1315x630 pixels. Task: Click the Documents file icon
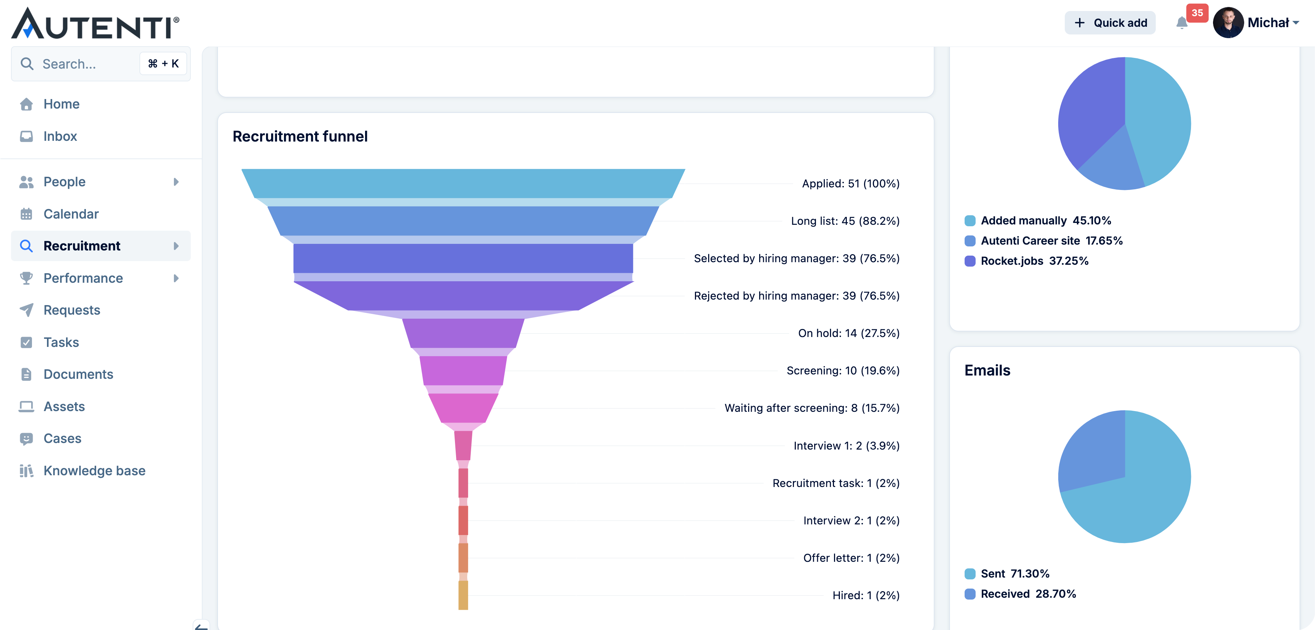pos(26,374)
